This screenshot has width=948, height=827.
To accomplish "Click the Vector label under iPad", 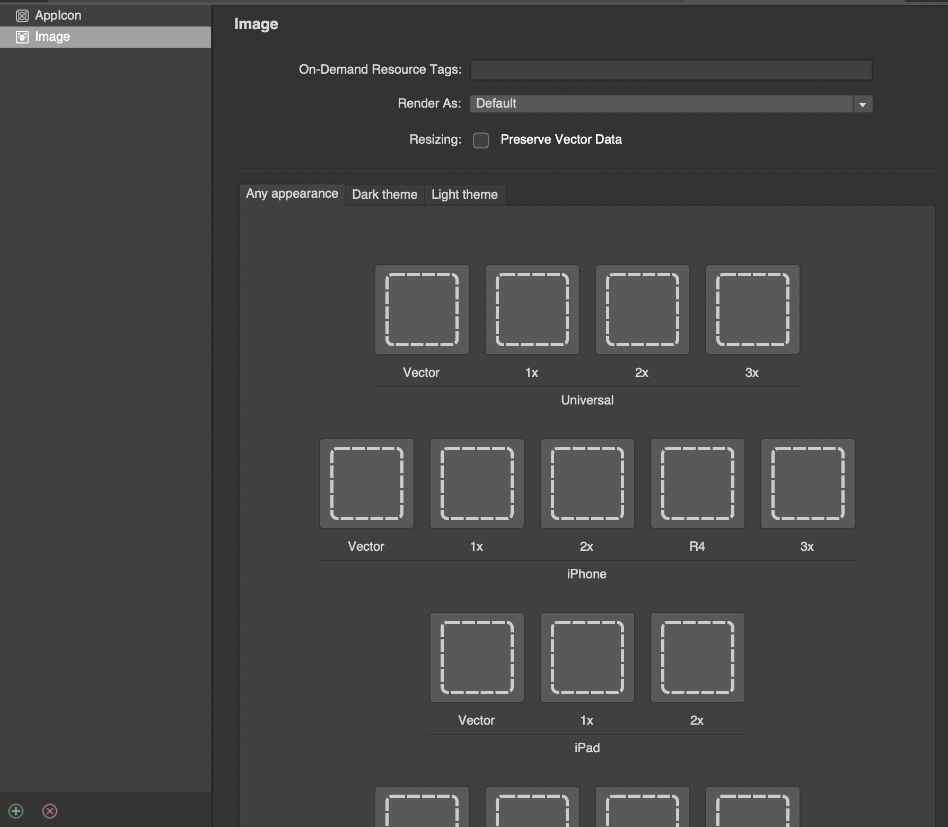I will 476,720.
